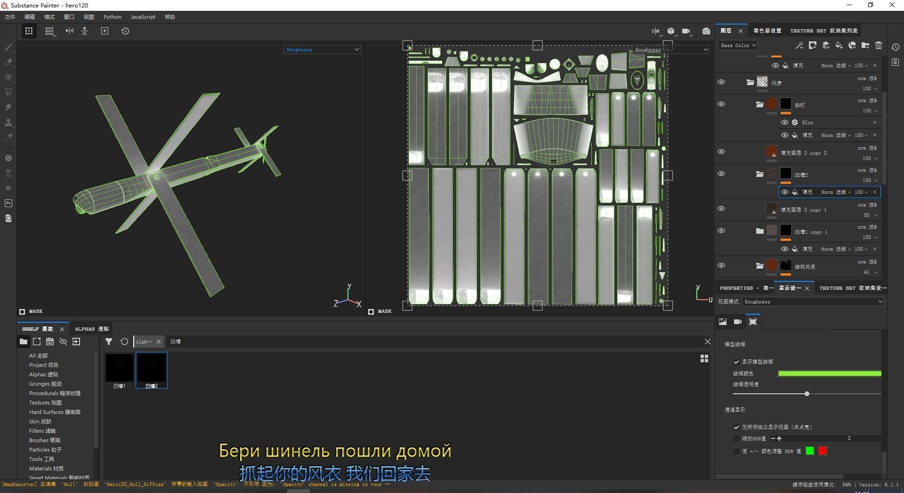The height and width of the screenshot is (493, 904).
Task: Click the add mask icon in layers toolbar
Action: [x=812, y=45]
